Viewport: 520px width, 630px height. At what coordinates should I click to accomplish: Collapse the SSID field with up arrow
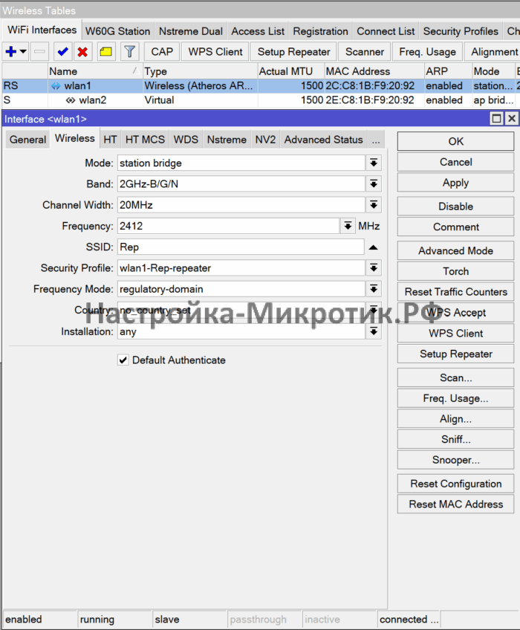tap(374, 247)
